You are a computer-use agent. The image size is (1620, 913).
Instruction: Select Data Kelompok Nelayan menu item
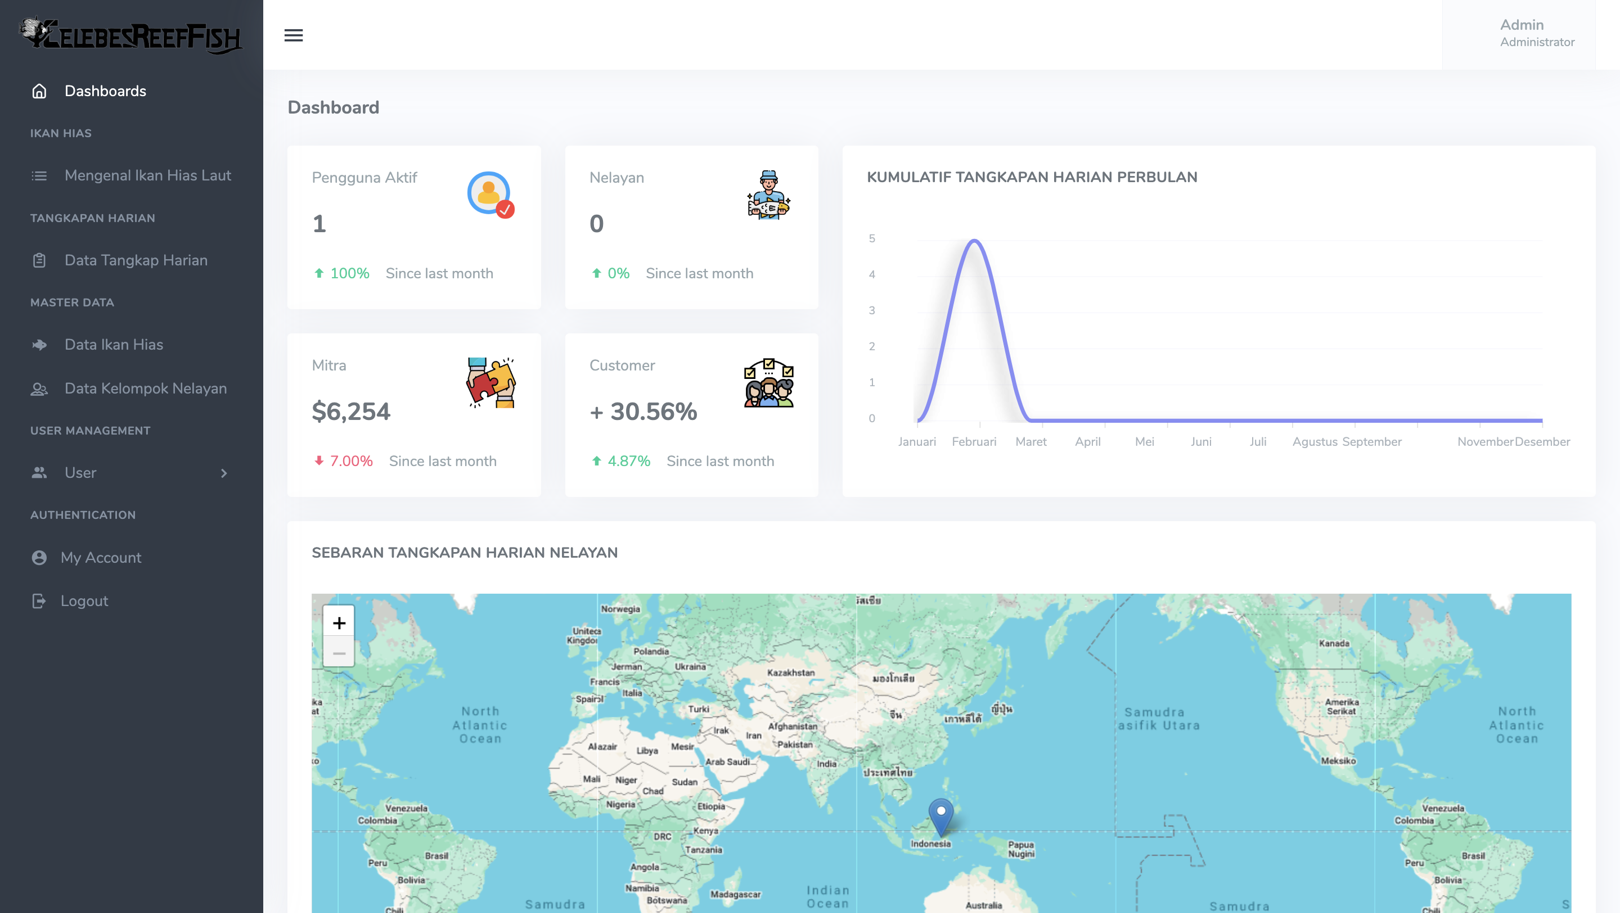145,388
